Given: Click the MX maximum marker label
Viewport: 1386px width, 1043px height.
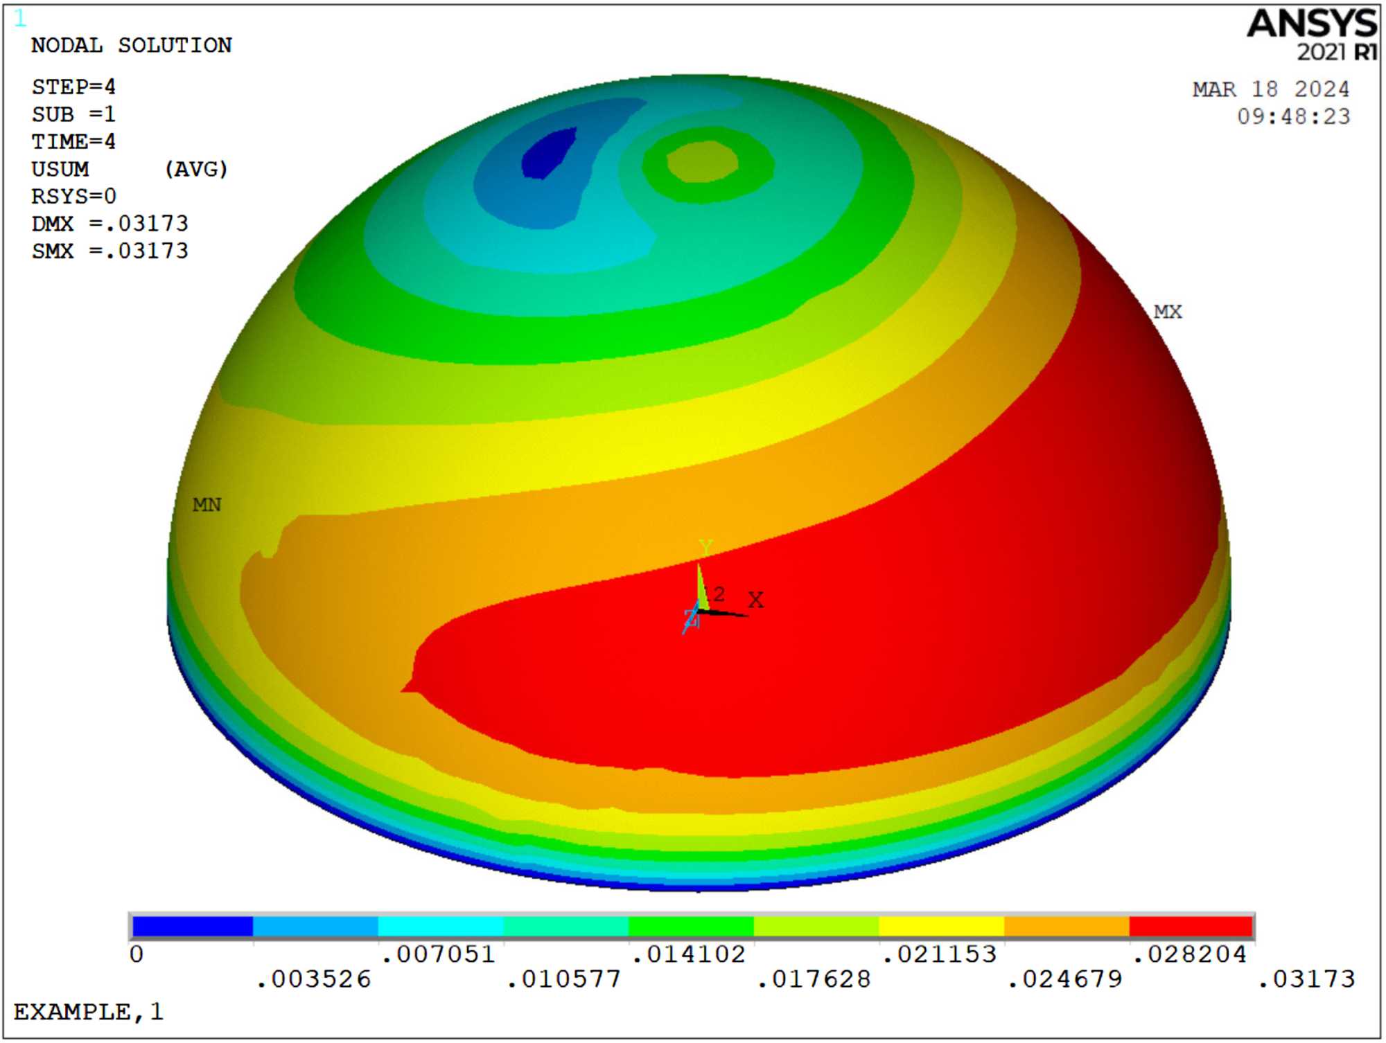Looking at the screenshot, I should click(x=1168, y=312).
